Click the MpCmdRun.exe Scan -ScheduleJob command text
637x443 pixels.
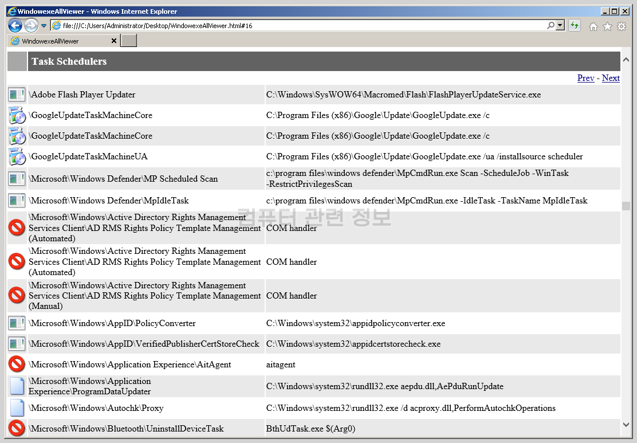(417, 178)
